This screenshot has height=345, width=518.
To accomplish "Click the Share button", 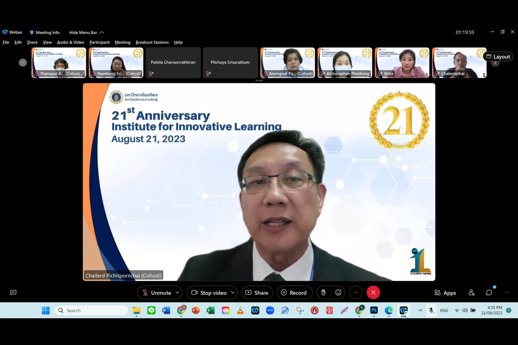I will pyautogui.click(x=257, y=292).
